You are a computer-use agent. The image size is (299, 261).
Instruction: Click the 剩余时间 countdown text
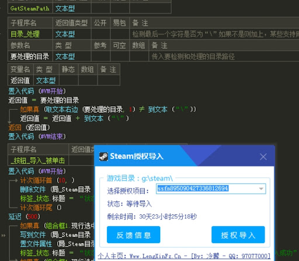[x=152, y=217]
